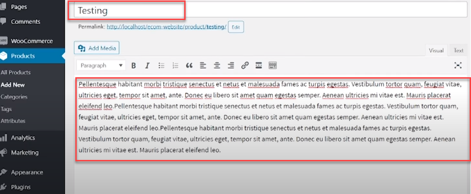
Task: Switch to the Text editor tab
Action: 458,50
